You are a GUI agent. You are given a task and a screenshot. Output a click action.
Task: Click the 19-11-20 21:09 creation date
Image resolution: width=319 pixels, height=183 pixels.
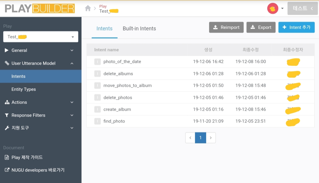pyautogui.click(x=208, y=121)
